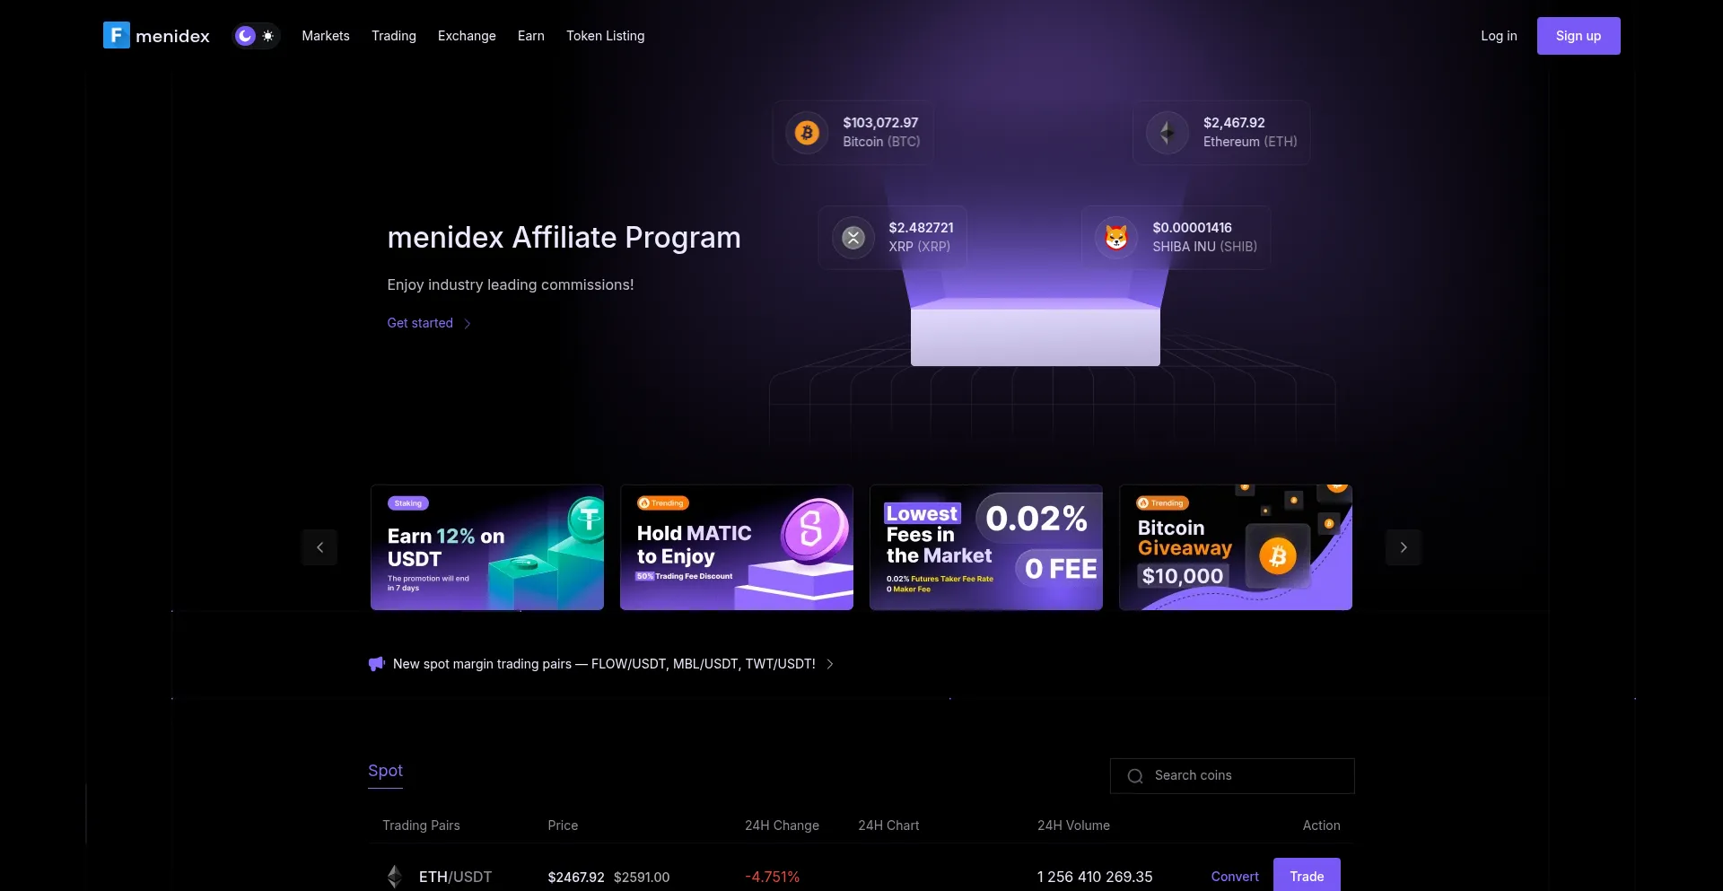Click Get started link
1723x891 pixels.
click(x=420, y=323)
